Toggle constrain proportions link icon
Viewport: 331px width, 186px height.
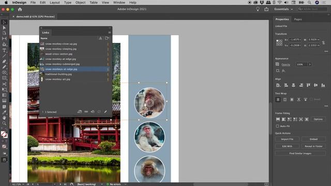[323, 42]
